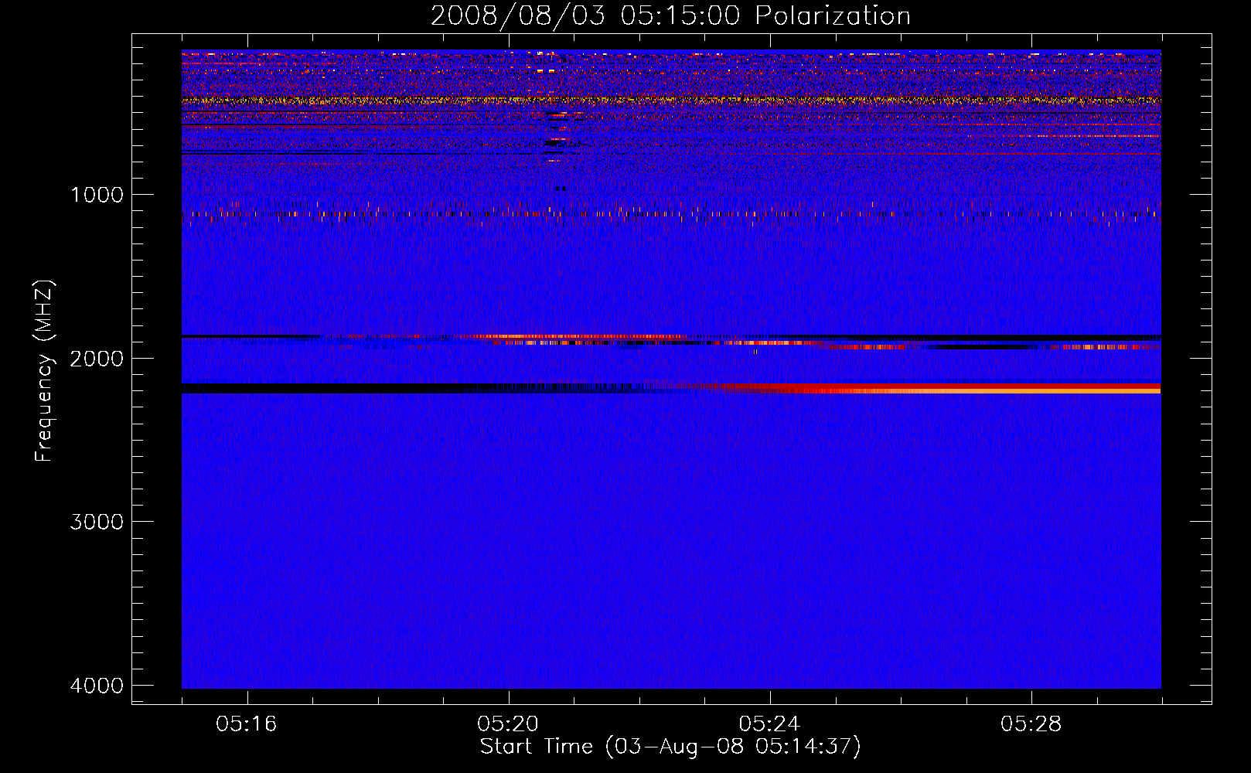This screenshot has width=1251, height=773.
Task: Click the '05:20' time axis label
Action: coord(508,724)
